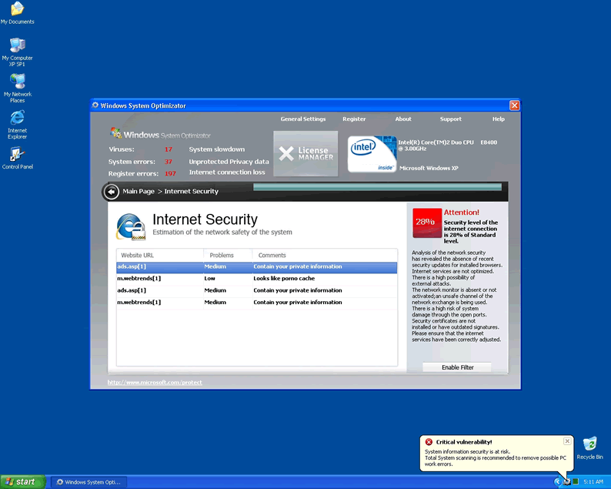Screen dimensions: 611x489
Task: Open General Settings menu
Action: (302, 119)
